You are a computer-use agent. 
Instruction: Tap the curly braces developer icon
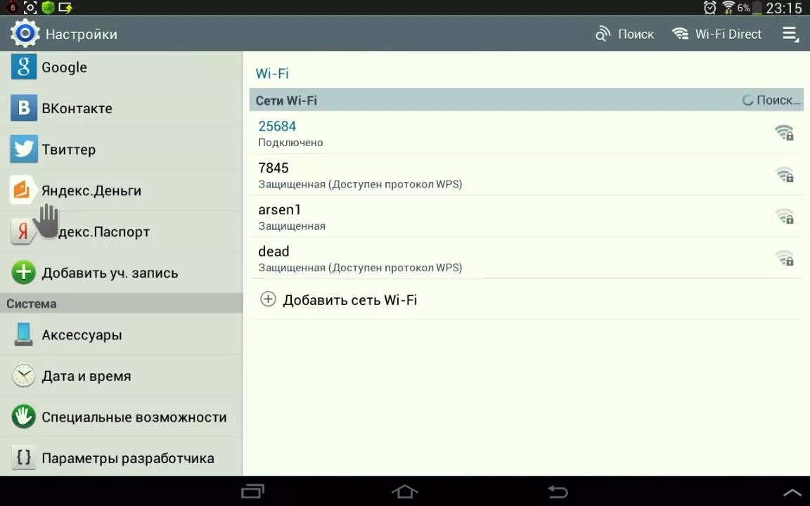point(24,458)
